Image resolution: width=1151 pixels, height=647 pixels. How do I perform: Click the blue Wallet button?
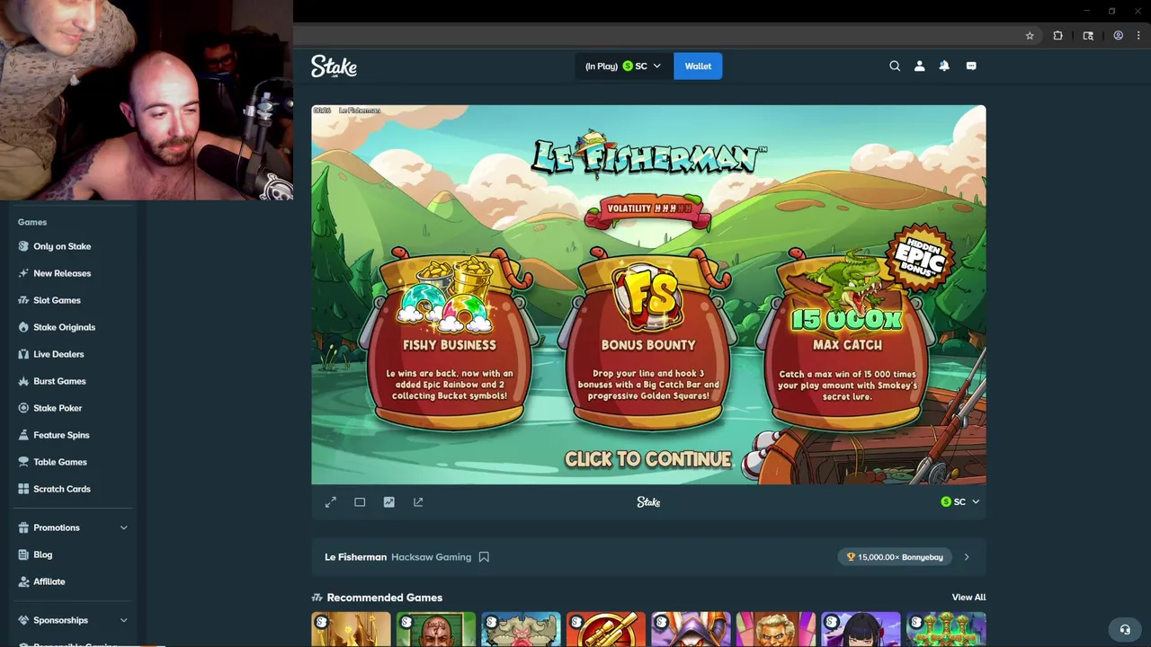698,66
